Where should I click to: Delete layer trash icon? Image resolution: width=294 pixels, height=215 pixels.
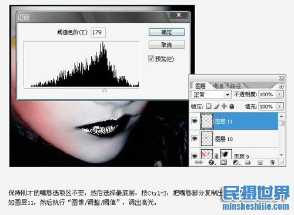point(272,162)
